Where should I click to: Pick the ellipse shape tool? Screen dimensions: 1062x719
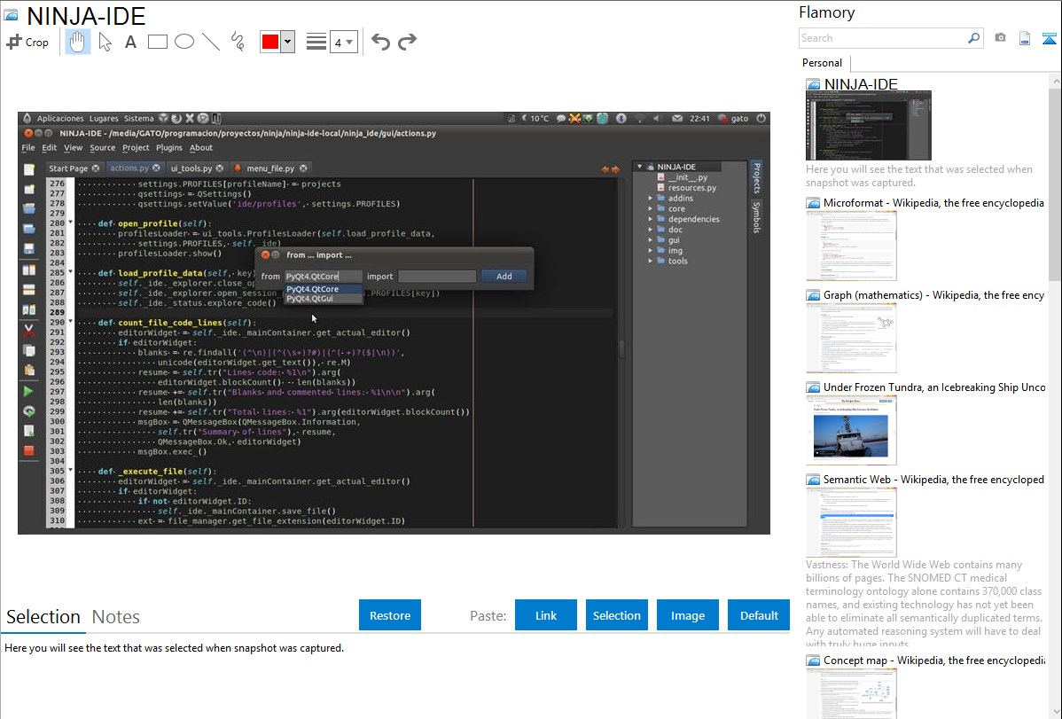184,42
